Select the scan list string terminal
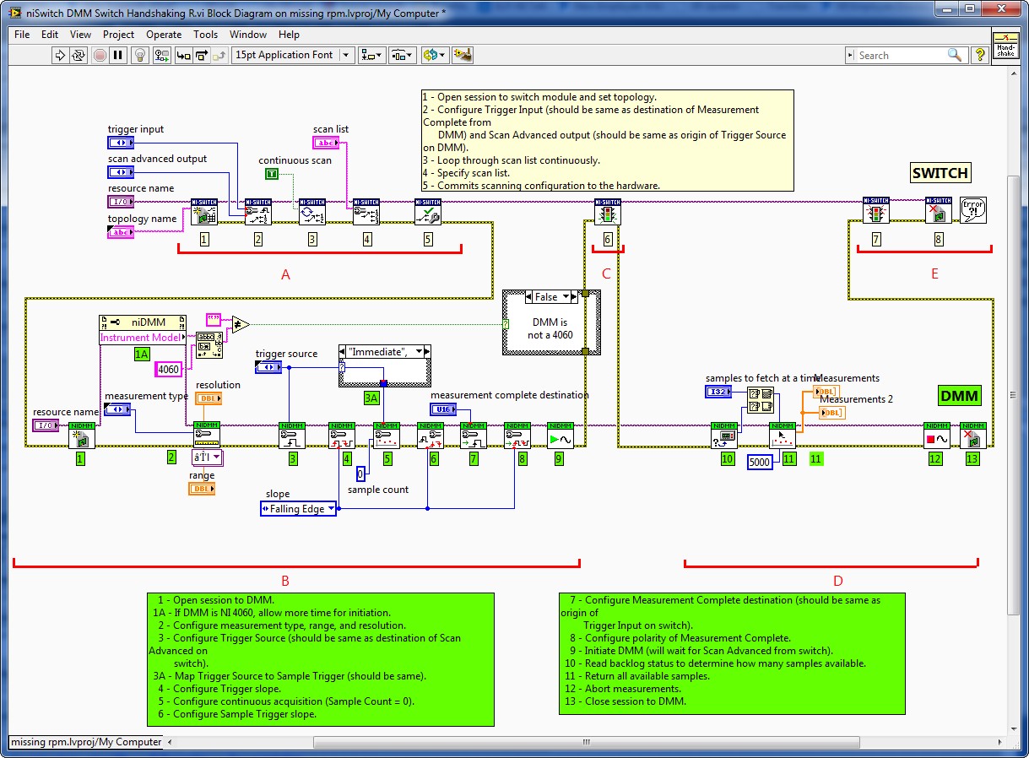1029x758 pixels. pos(326,143)
